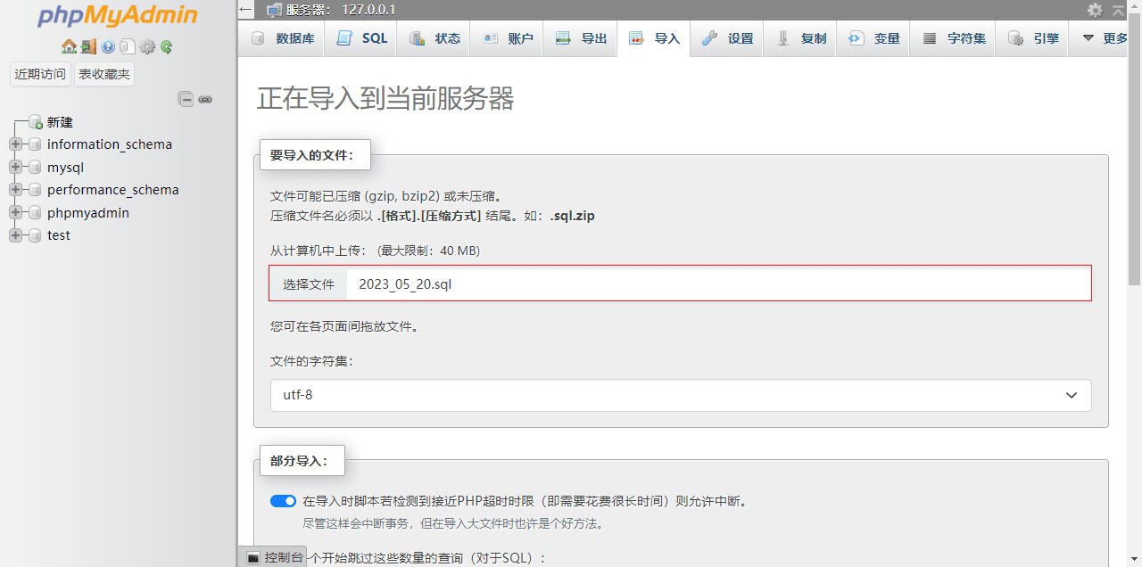Click the new database icon beside 新建

coord(36,122)
